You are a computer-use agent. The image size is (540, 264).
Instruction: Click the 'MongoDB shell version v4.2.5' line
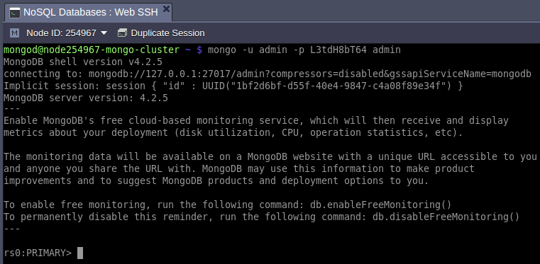click(83, 62)
